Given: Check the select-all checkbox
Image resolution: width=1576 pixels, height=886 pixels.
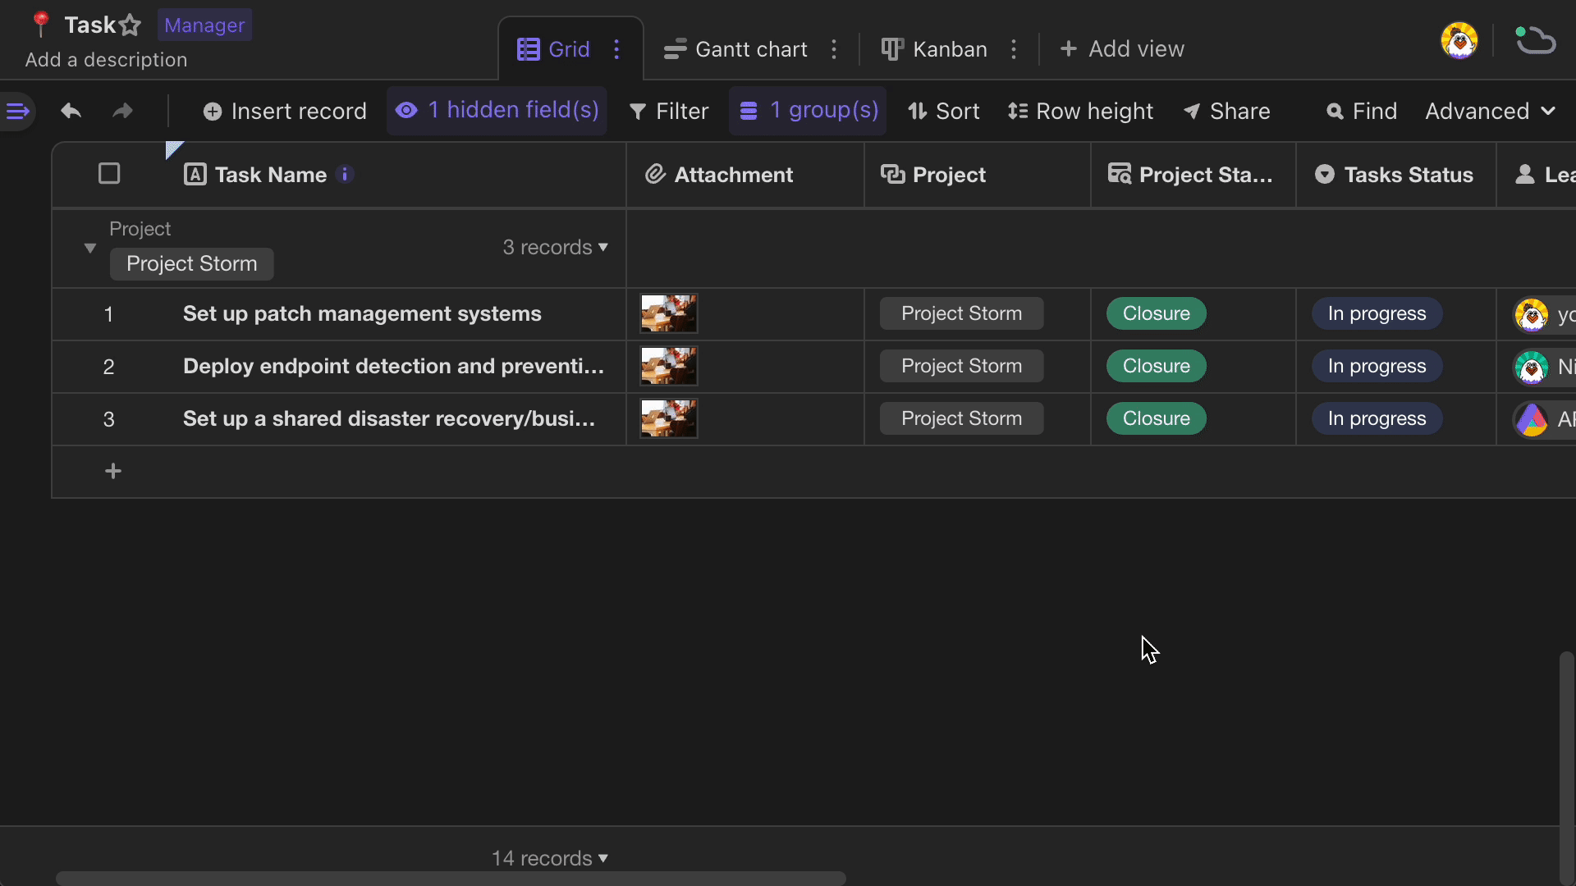Looking at the screenshot, I should 108,174.
